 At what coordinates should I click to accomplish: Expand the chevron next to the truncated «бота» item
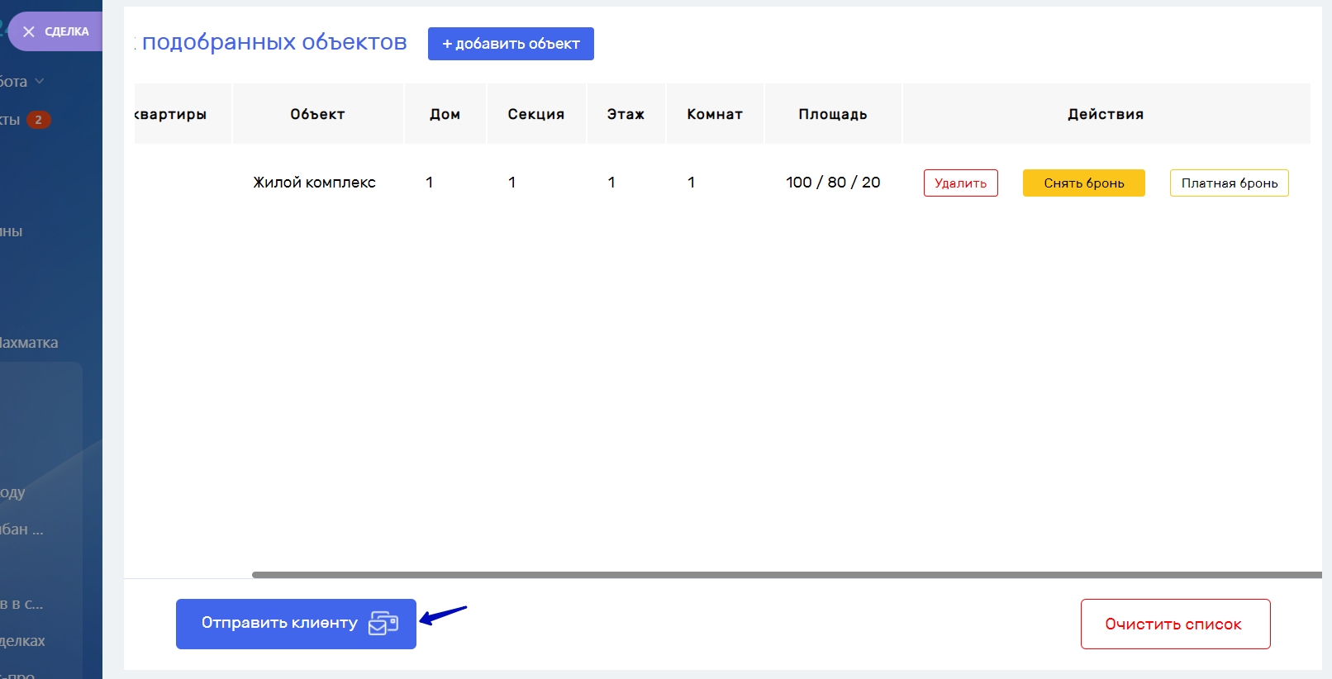40,81
